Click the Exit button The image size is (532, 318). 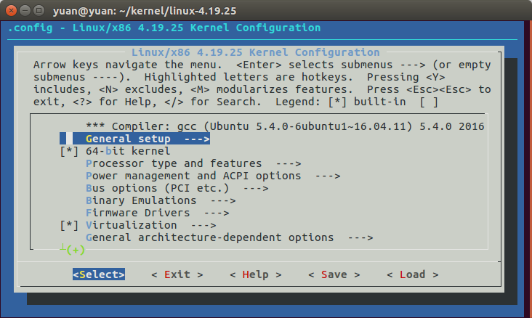pyautogui.click(x=177, y=274)
